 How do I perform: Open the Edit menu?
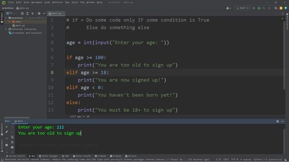19,2
